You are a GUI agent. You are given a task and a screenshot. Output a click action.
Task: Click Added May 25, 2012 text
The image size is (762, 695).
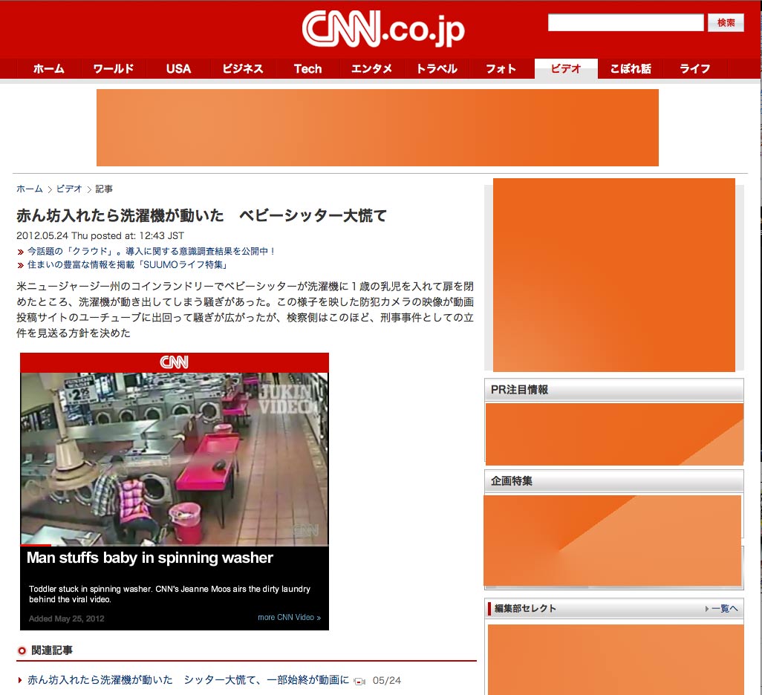point(67,619)
